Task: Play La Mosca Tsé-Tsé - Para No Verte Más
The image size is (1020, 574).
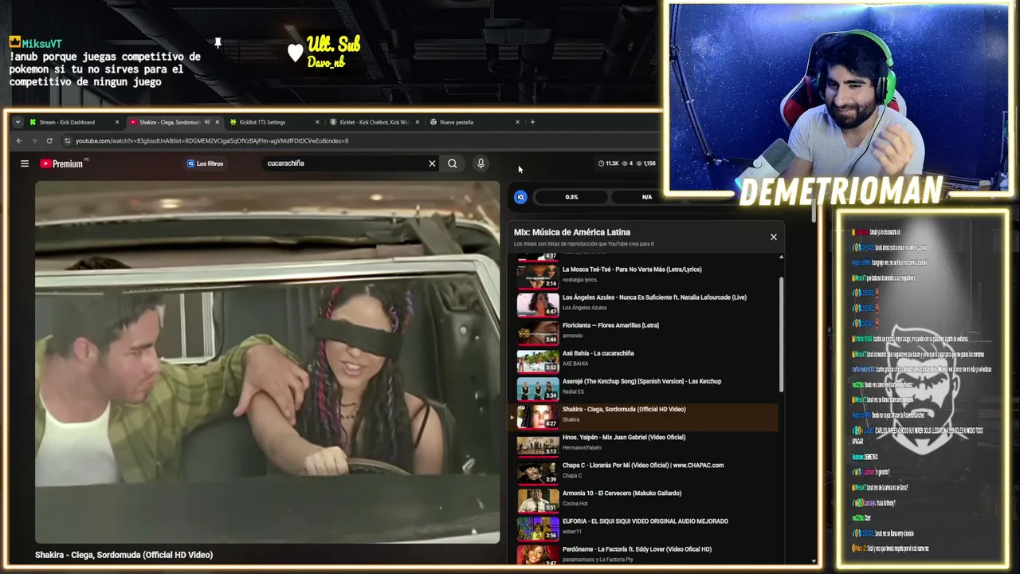Action: coord(632,269)
